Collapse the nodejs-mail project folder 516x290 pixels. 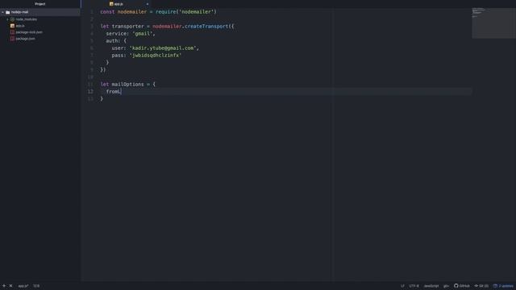point(3,12)
